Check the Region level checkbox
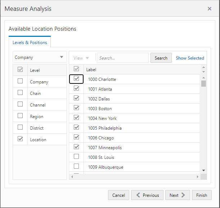This screenshot has height=208, width=220. coord(20,116)
